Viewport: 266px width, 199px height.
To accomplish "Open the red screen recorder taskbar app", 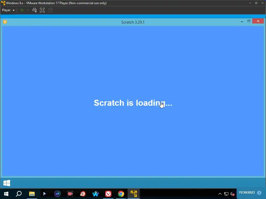I will point(70,194).
